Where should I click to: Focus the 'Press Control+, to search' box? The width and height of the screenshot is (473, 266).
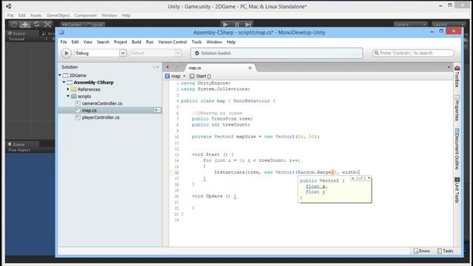click(x=413, y=53)
